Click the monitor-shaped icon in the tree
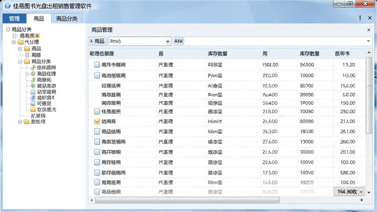Screen dimensions: 377x212 point(33,92)
